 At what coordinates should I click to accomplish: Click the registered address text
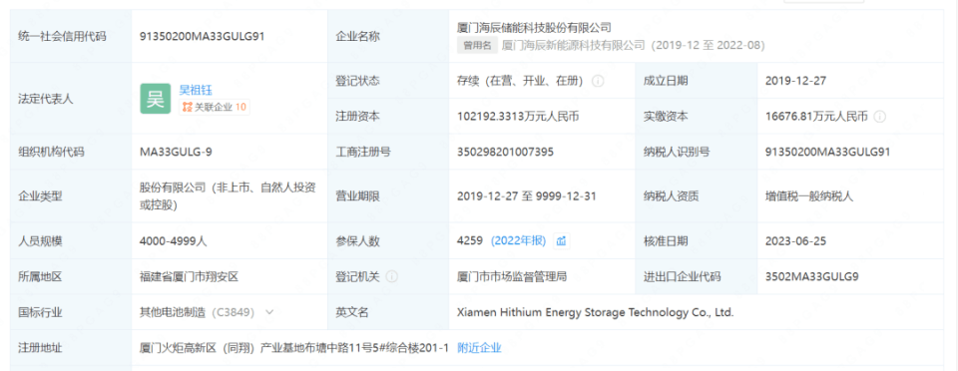tap(294, 348)
